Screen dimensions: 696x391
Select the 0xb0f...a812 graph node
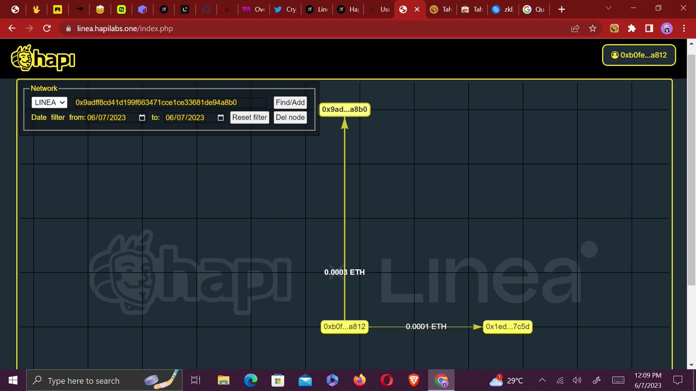345,327
